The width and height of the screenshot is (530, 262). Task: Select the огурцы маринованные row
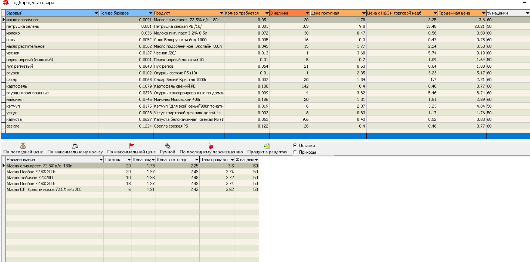coord(265,93)
